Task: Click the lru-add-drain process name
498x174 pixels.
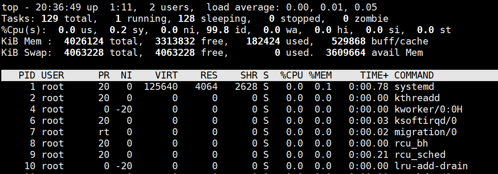Action: pyautogui.click(x=431, y=166)
